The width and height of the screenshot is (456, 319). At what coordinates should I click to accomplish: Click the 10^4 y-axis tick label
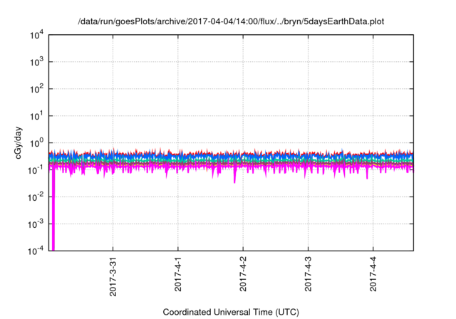tap(37, 35)
